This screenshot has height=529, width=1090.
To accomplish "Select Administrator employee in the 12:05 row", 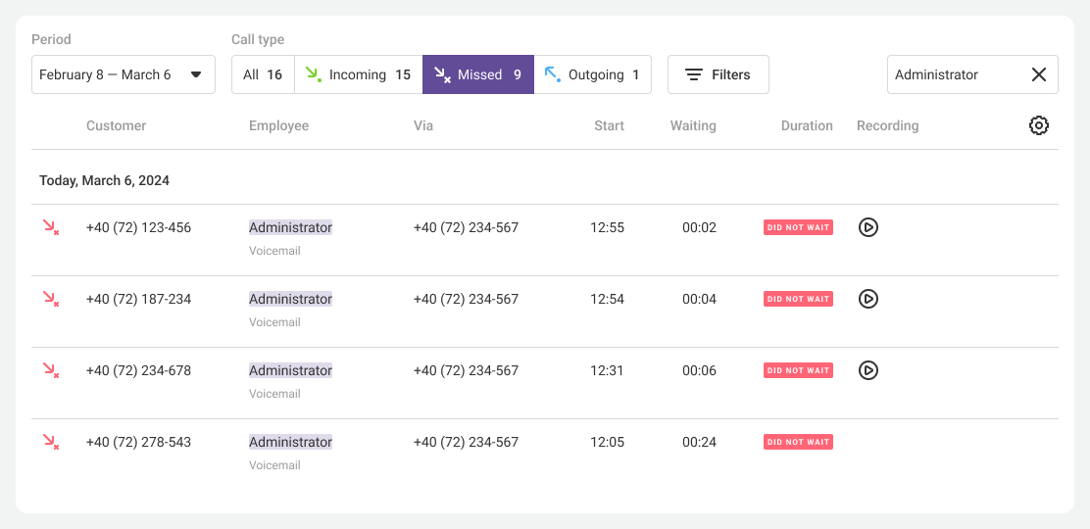I will (290, 442).
